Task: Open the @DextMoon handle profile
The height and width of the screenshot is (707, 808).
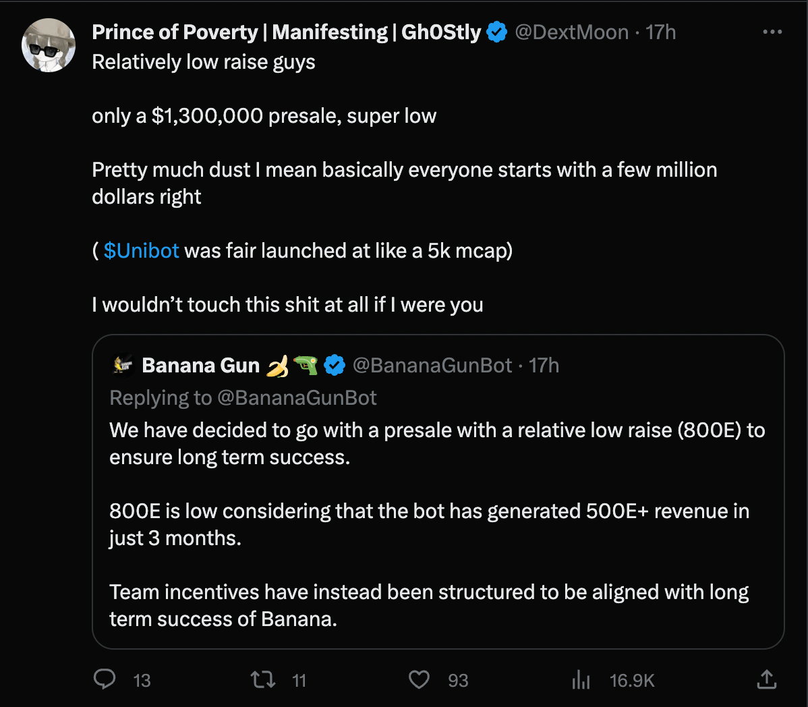Action: point(571,32)
